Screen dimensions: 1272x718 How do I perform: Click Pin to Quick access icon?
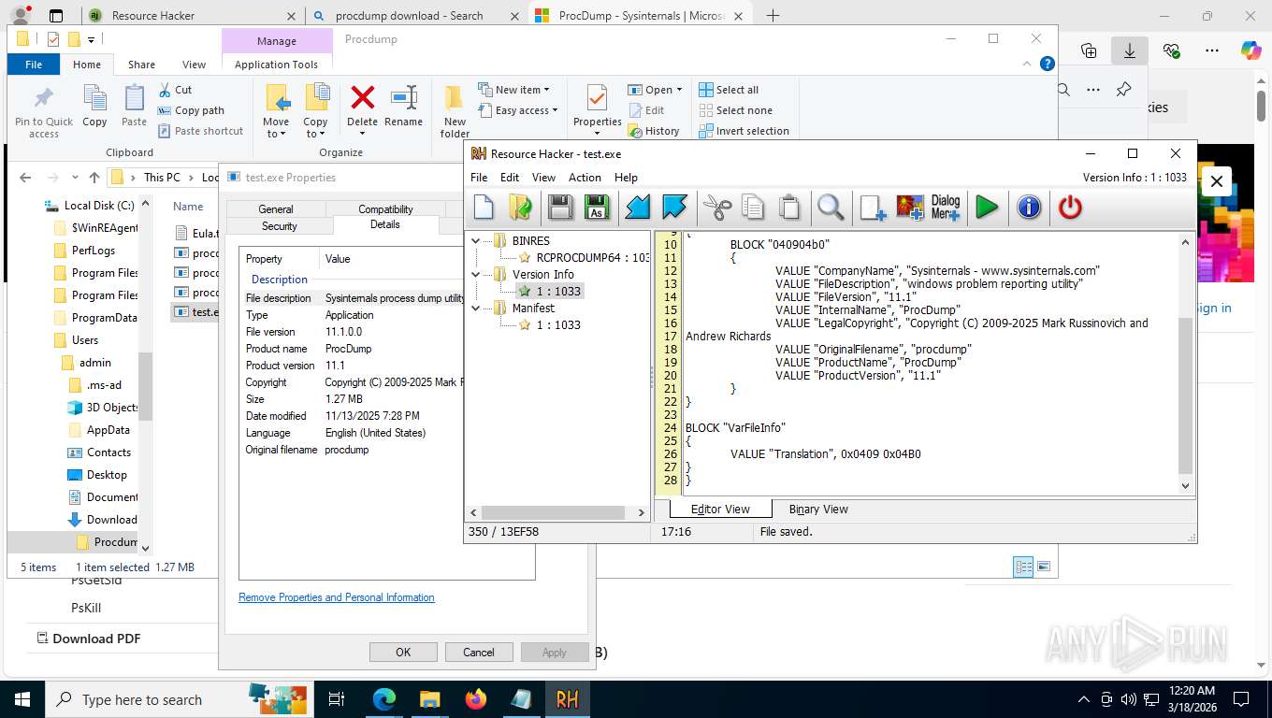click(44, 97)
